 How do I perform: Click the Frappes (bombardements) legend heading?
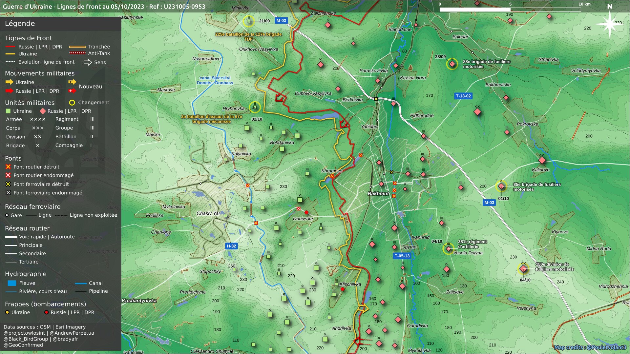tap(46, 304)
